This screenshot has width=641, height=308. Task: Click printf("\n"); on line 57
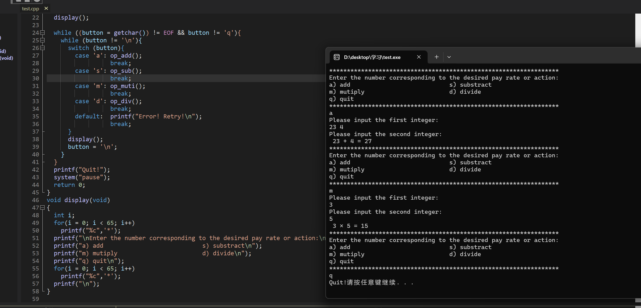[77, 284]
